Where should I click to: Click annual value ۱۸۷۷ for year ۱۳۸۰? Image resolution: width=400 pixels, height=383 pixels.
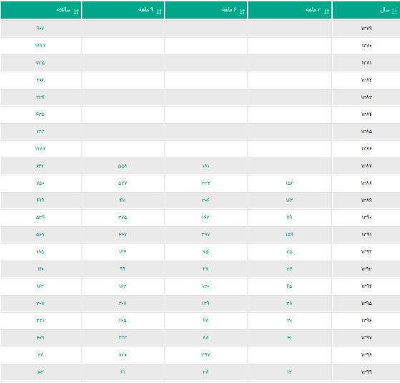pyautogui.click(x=40, y=45)
